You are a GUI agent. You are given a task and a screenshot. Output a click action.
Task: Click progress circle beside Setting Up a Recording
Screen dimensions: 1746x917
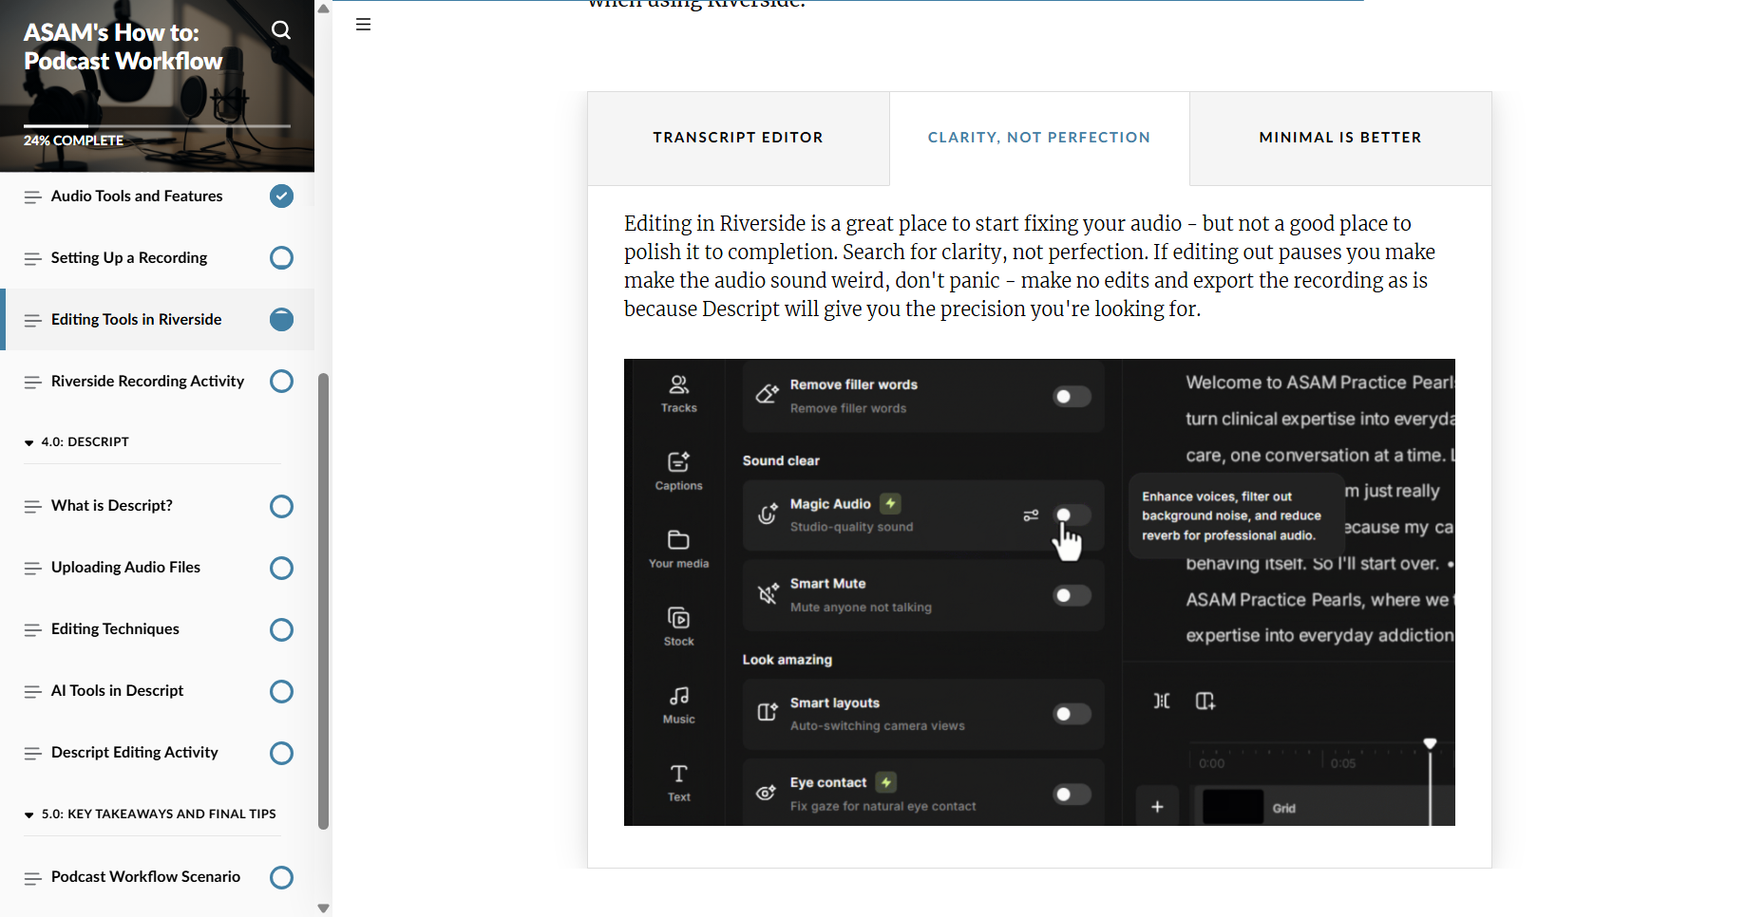tap(281, 257)
